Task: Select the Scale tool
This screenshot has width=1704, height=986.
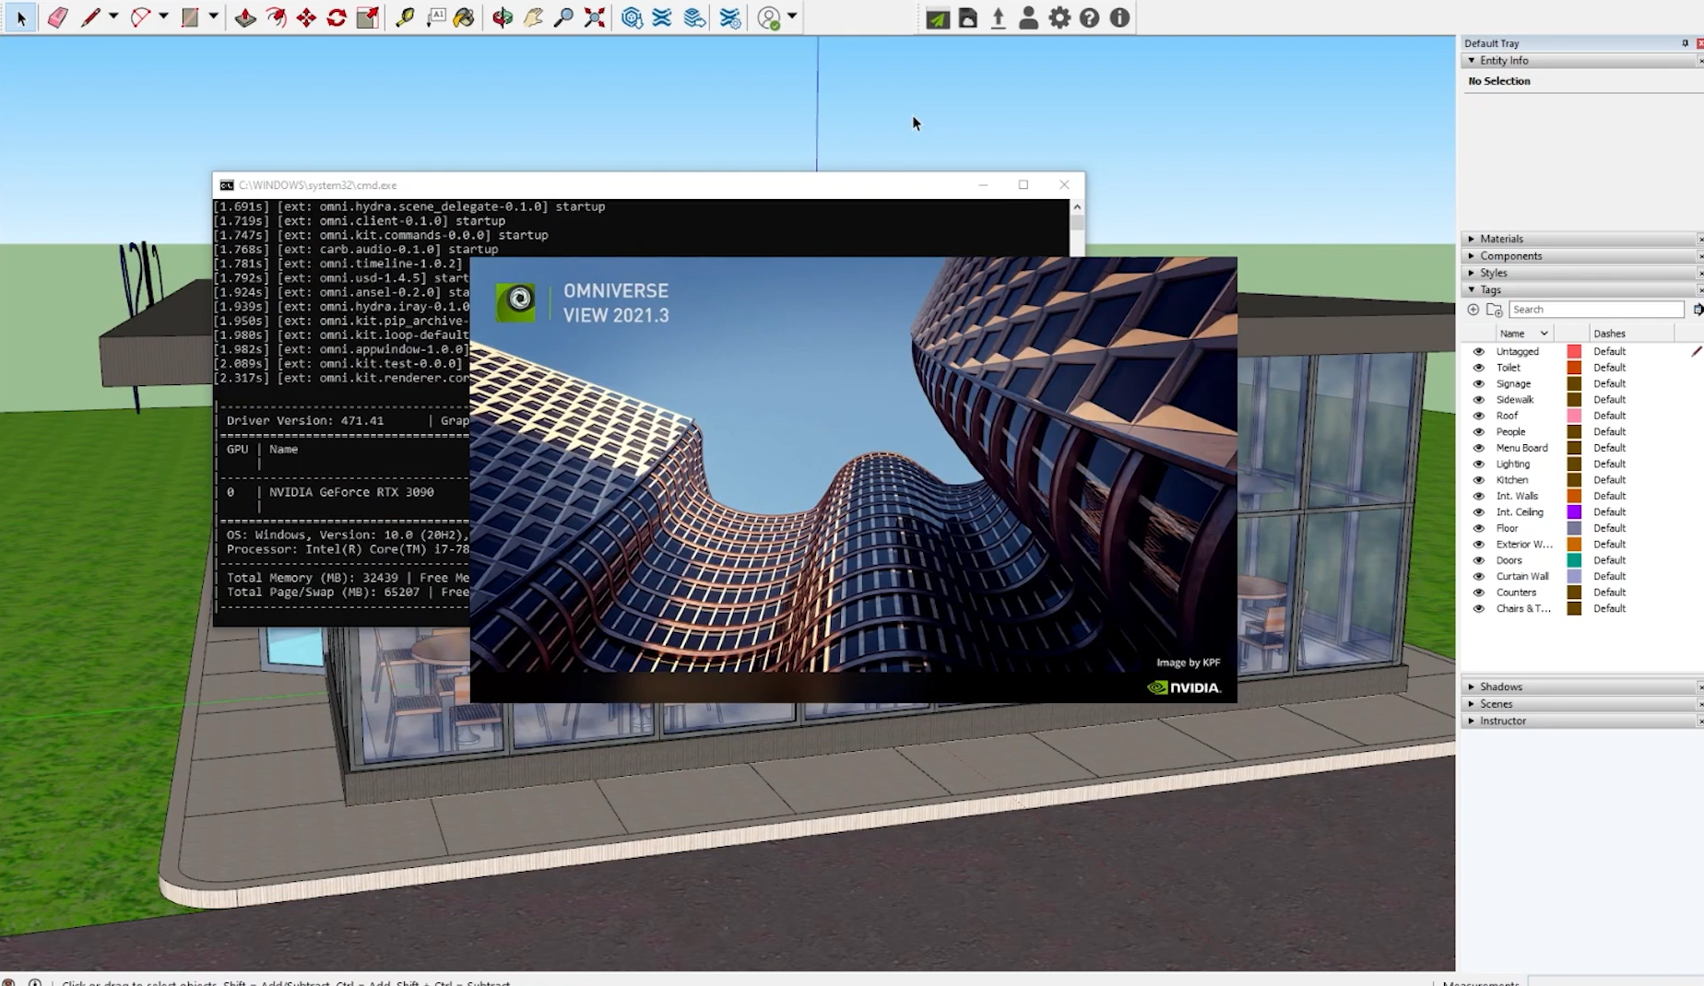Action: pyautogui.click(x=368, y=18)
